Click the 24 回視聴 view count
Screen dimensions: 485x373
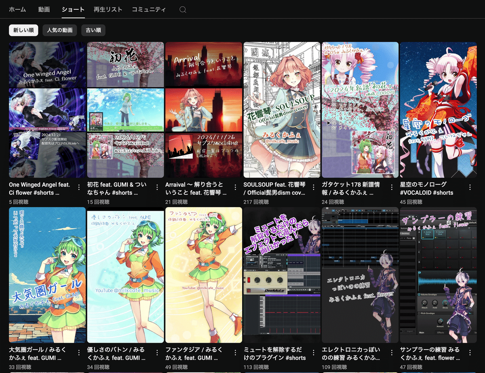tap(332, 201)
